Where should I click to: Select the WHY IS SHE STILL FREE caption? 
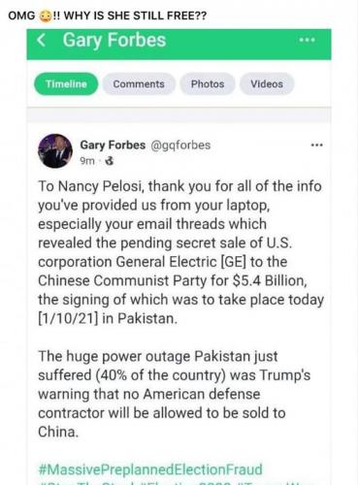135,16
